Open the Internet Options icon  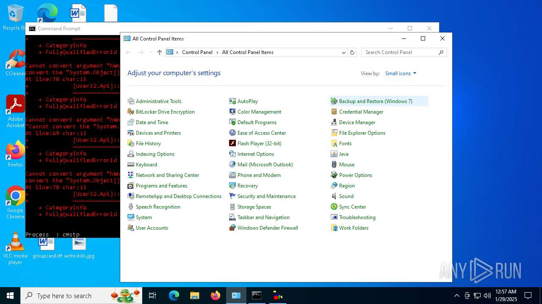tap(232, 154)
